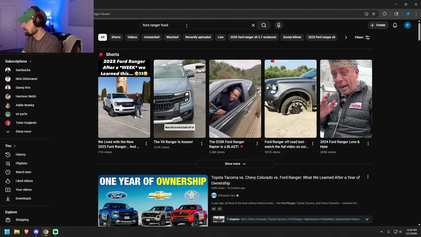Select the Videos filter chip
The width and height of the screenshot is (421, 237).
click(x=132, y=37)
